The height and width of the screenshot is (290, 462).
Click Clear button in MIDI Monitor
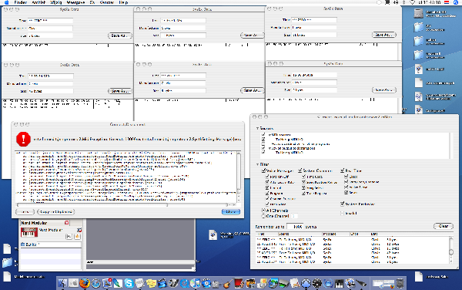(x=444, y=226)
